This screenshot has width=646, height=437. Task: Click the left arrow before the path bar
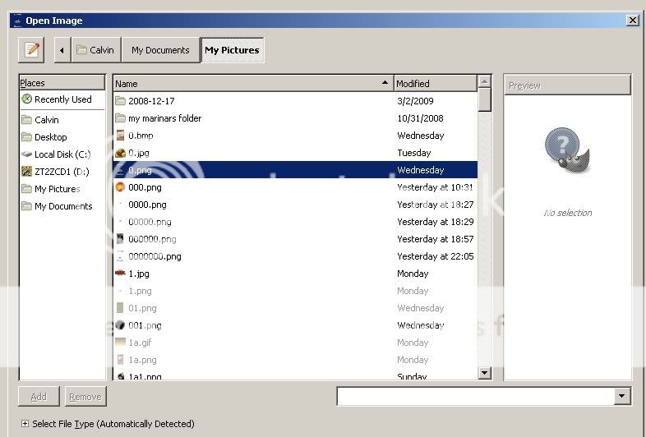62,50
